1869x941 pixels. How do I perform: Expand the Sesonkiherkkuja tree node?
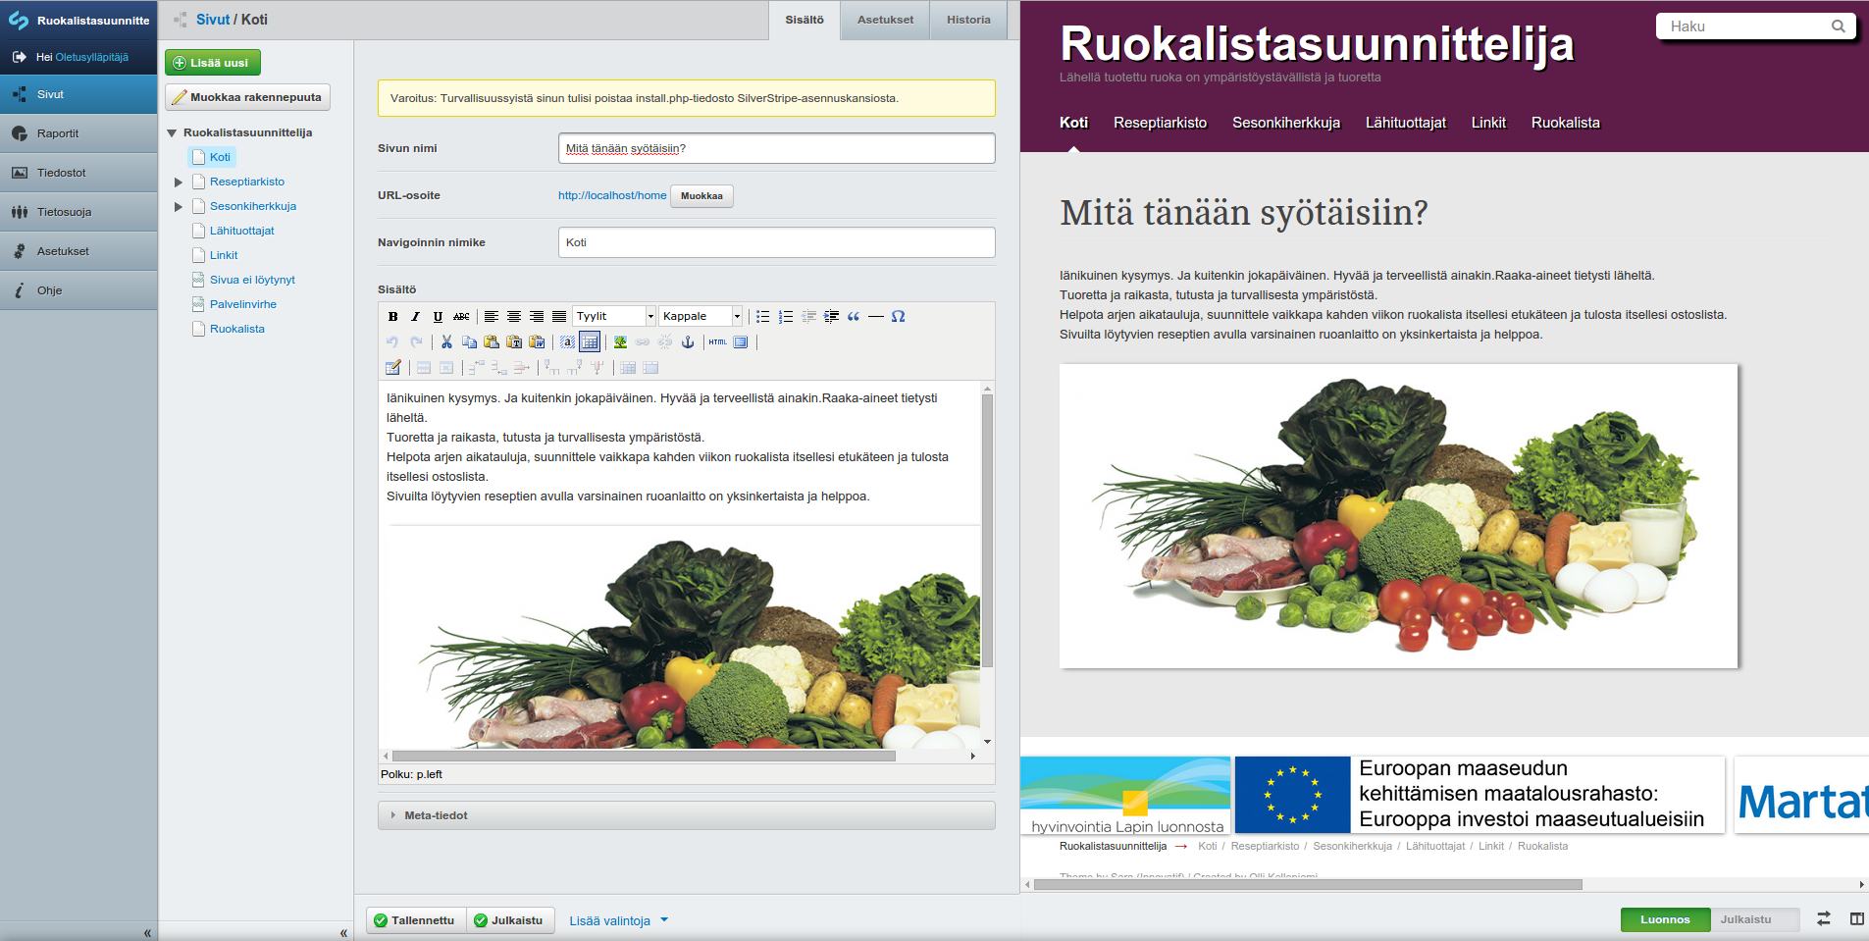[179, 206]
